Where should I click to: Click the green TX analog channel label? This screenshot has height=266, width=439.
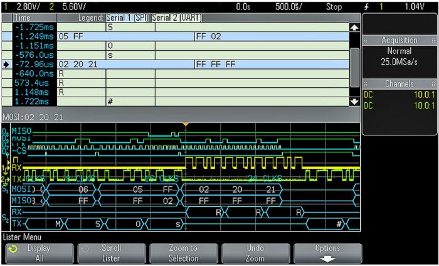[16, 179]
